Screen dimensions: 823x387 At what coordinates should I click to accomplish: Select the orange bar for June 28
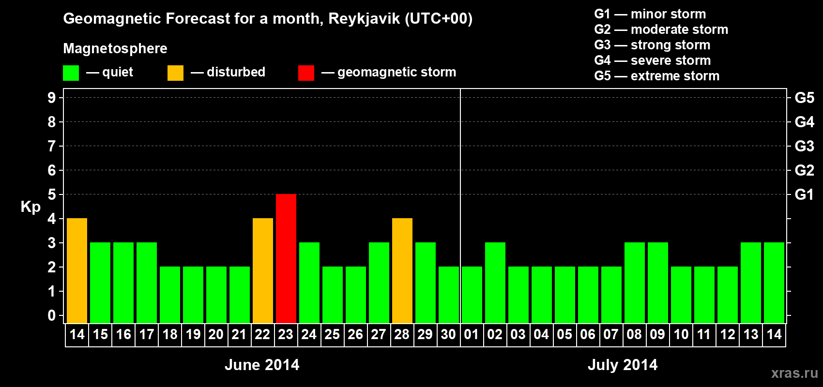pos(402,271)
